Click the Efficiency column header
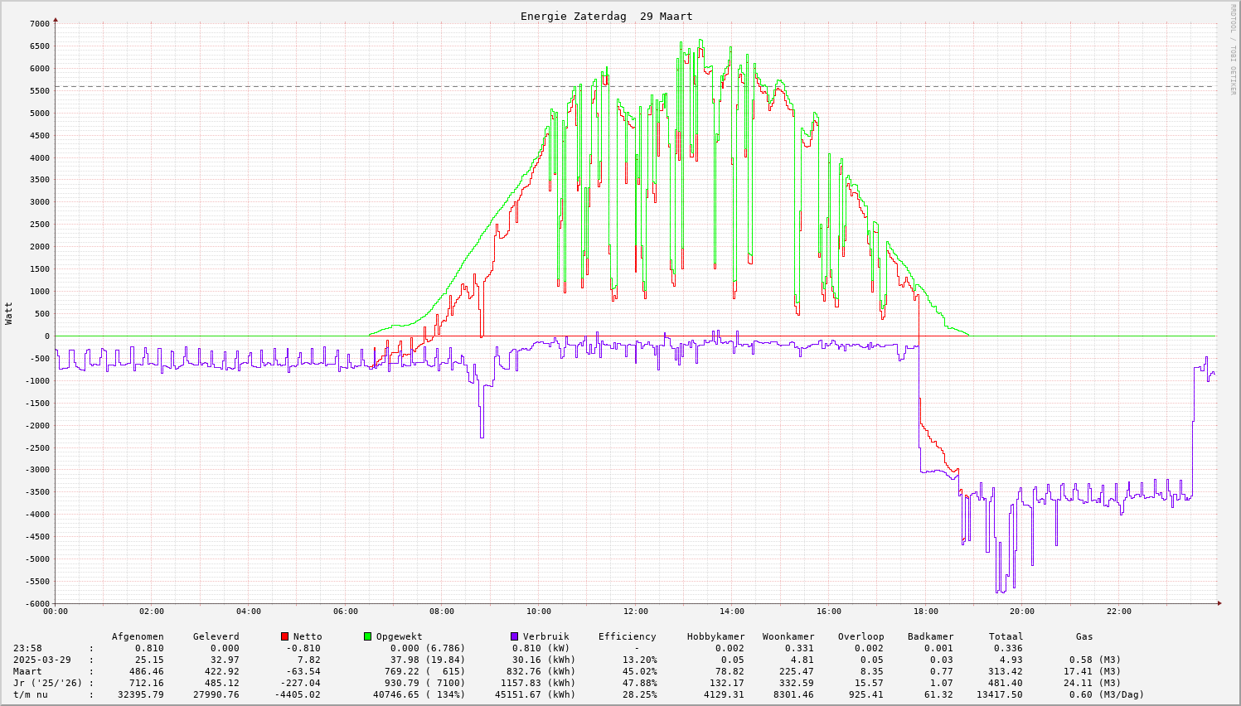Screen dimensions: 1241x706 tap(627, 636)
